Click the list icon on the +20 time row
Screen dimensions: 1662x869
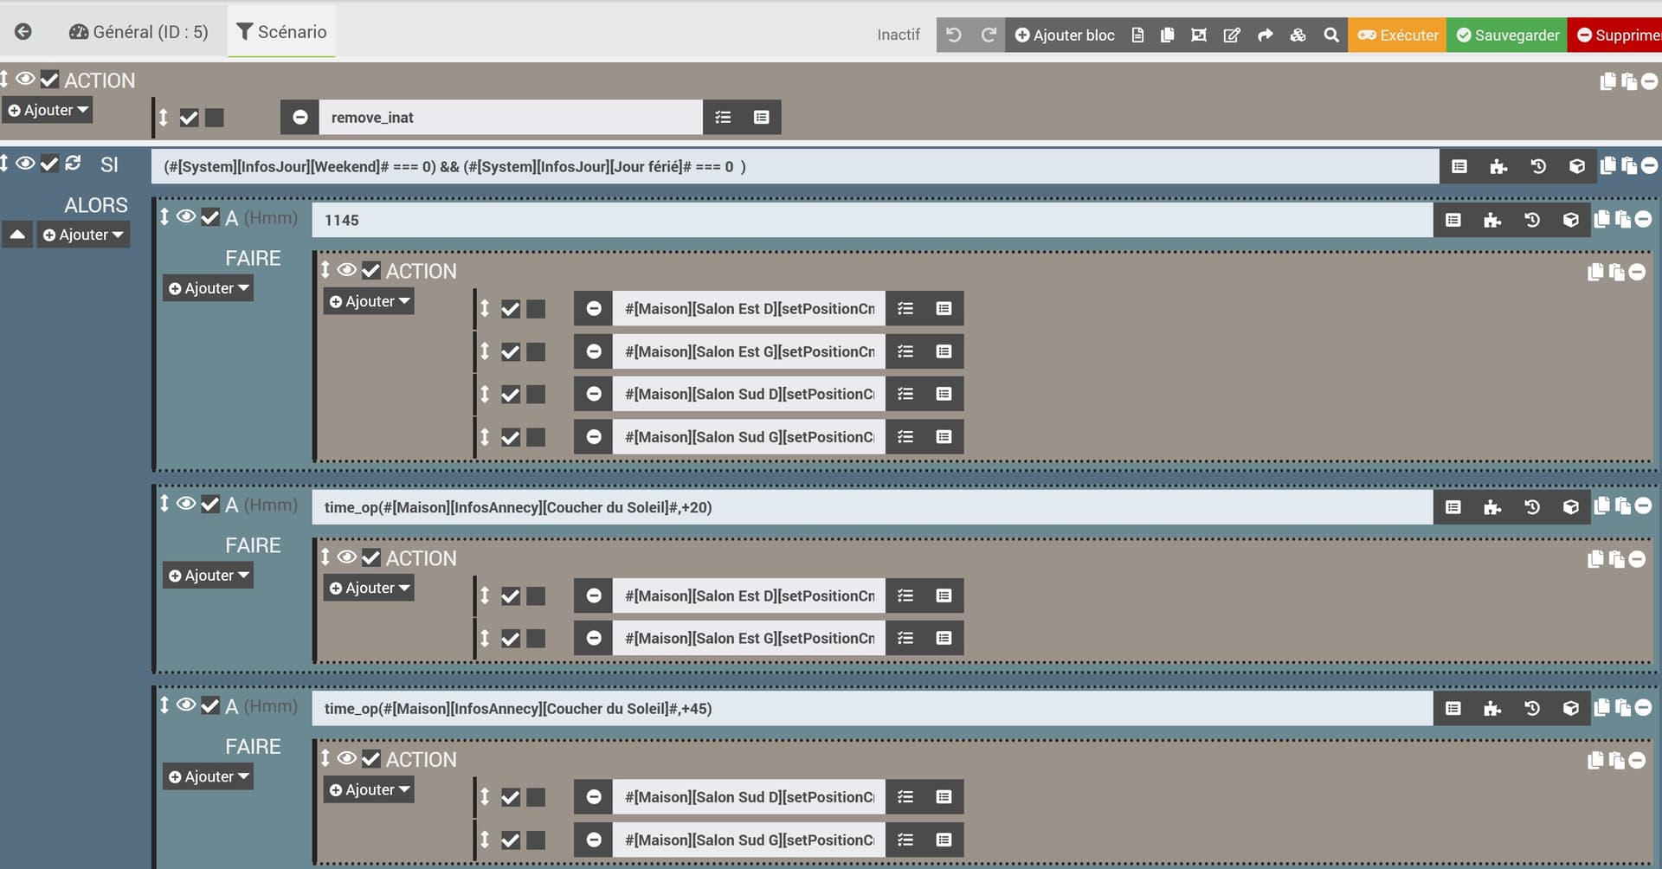pyautogui.click(x=1453, y=507)
